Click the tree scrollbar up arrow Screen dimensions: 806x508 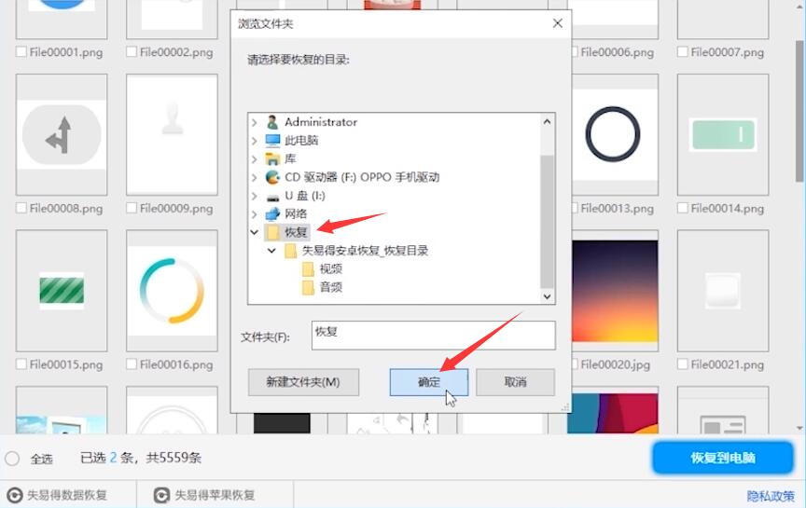(x=547, y=122)
